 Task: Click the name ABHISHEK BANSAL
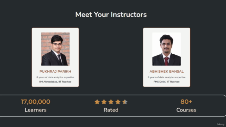click(x=166, y=71)
